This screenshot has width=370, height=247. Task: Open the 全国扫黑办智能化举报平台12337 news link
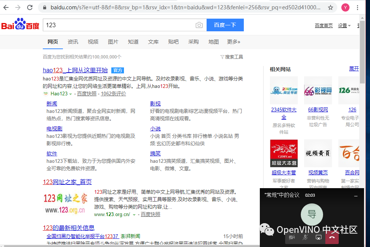(82, 236)
